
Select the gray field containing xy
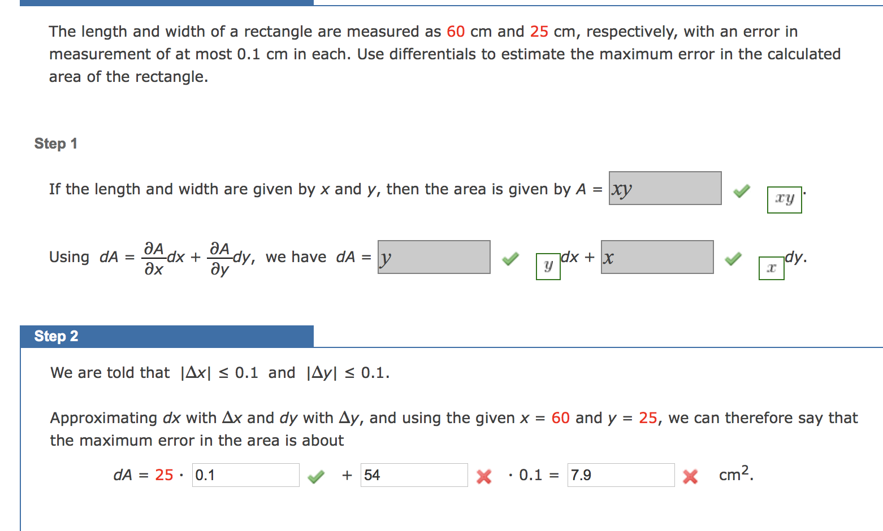[665, 188]
